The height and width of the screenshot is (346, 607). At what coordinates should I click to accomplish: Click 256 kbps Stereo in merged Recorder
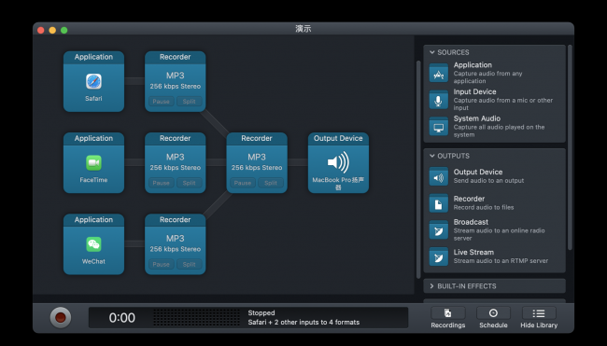pos(257,168)
